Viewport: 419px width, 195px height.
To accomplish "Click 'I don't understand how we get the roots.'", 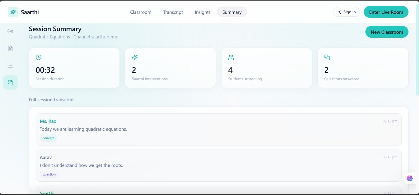I will point(81,165).
